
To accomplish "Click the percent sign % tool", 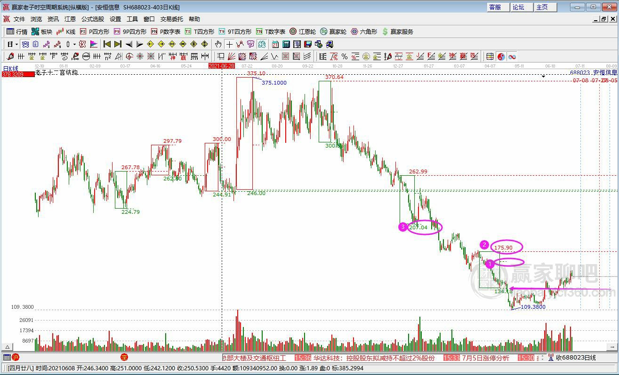I will 345,56.
